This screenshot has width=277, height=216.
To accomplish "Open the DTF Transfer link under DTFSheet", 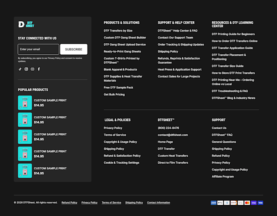I will pos(166,149).
